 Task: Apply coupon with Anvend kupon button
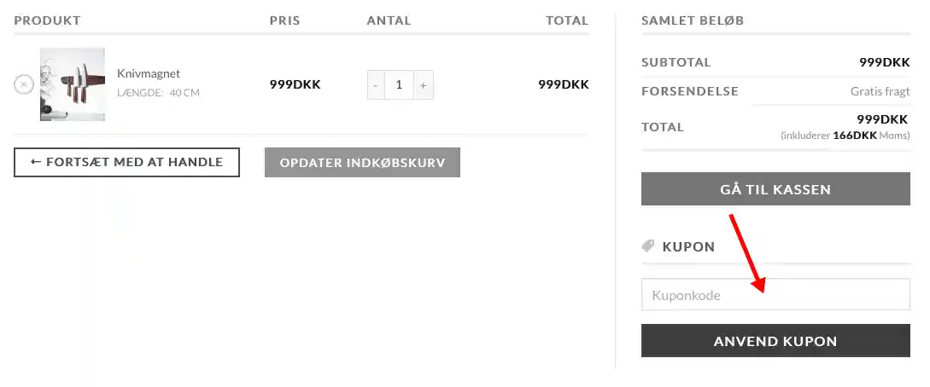pyautogui.click(x=775, y=341)
